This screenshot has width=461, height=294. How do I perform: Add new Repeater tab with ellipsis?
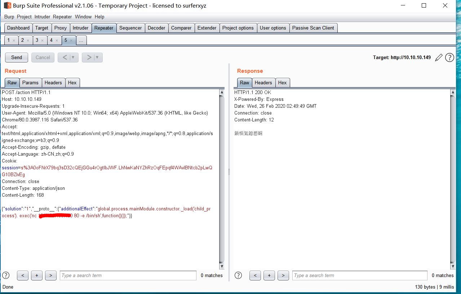(81, 40)
